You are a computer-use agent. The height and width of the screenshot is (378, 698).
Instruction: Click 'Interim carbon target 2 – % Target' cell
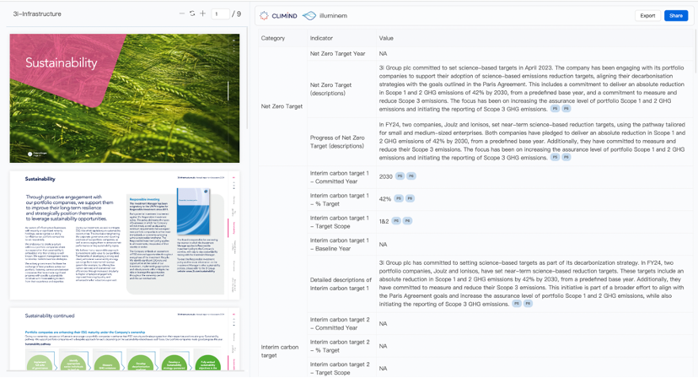click(x=340, y=346)
